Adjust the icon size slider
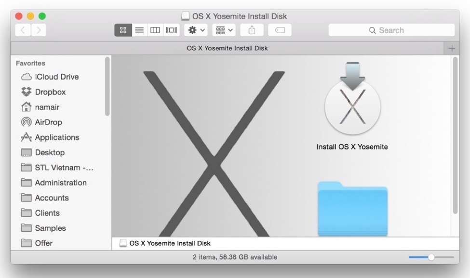 click(431, 257)
